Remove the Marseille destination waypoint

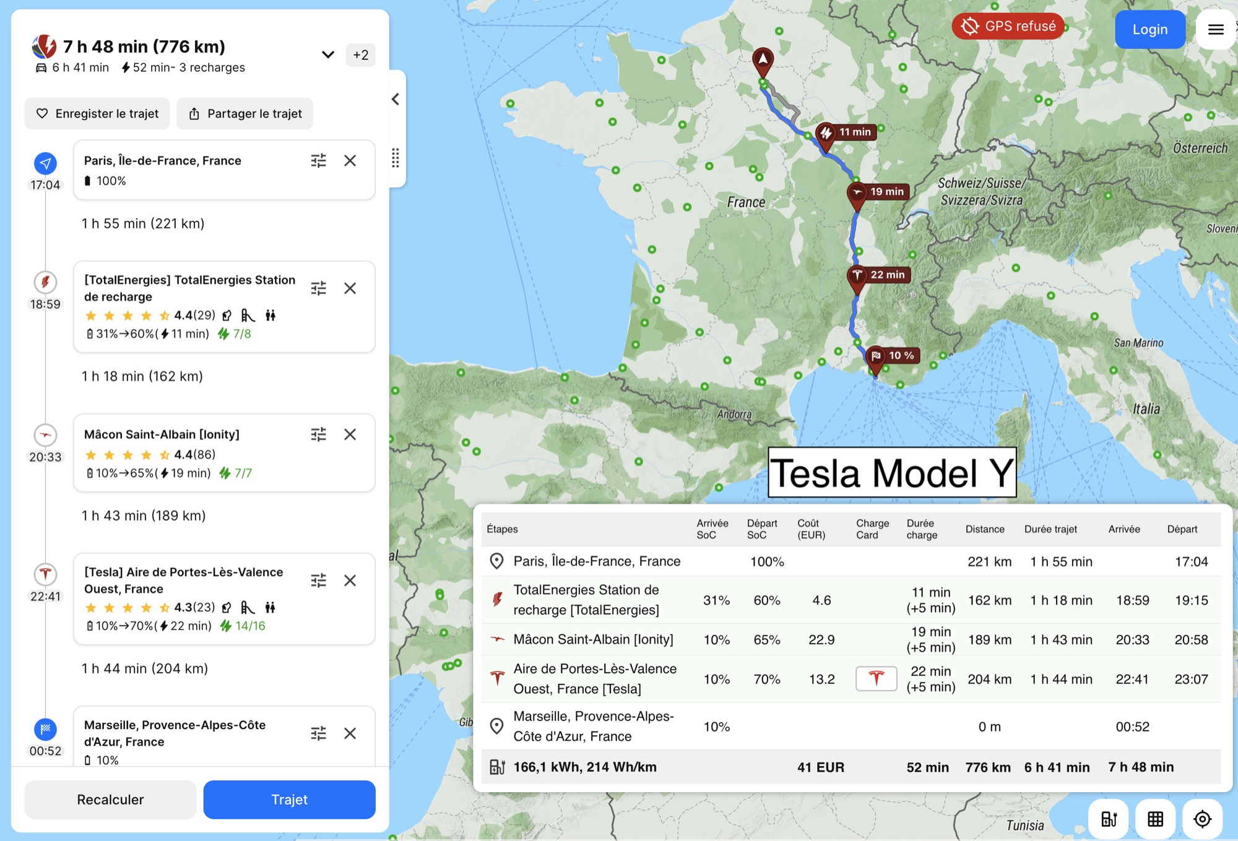point(350,733)
